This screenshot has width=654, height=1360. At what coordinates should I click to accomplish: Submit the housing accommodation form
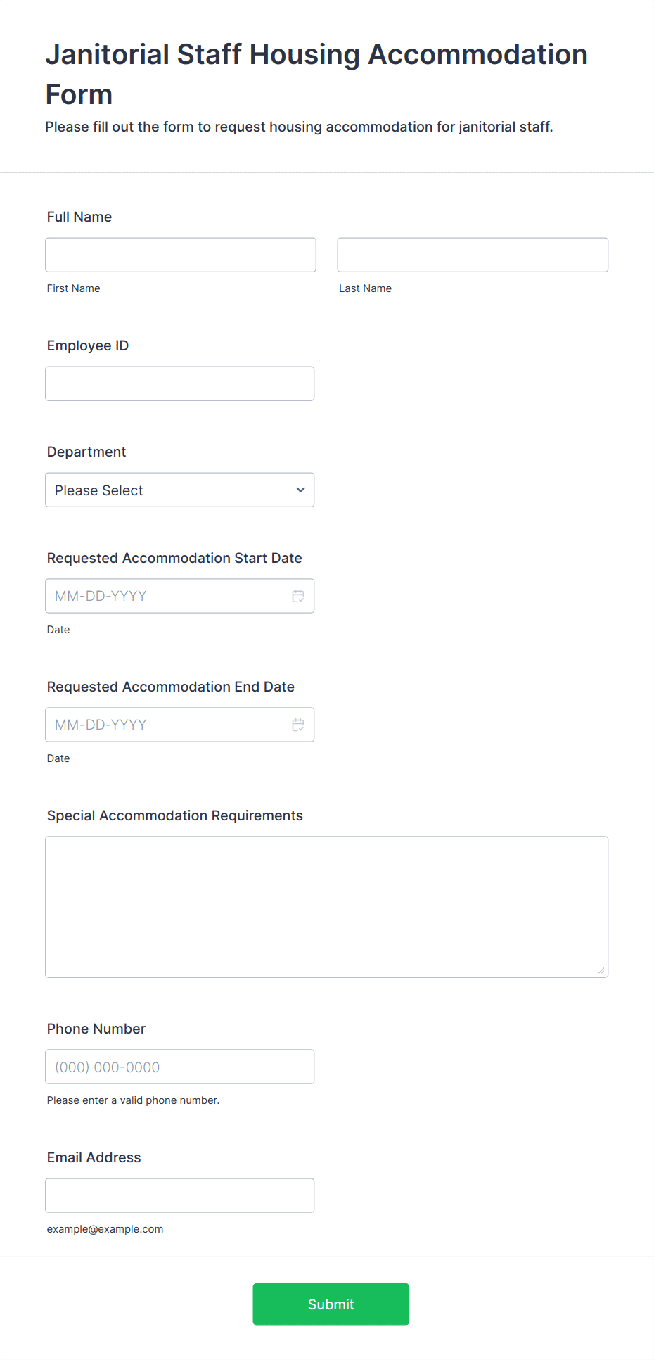(x=331, y=1304)
